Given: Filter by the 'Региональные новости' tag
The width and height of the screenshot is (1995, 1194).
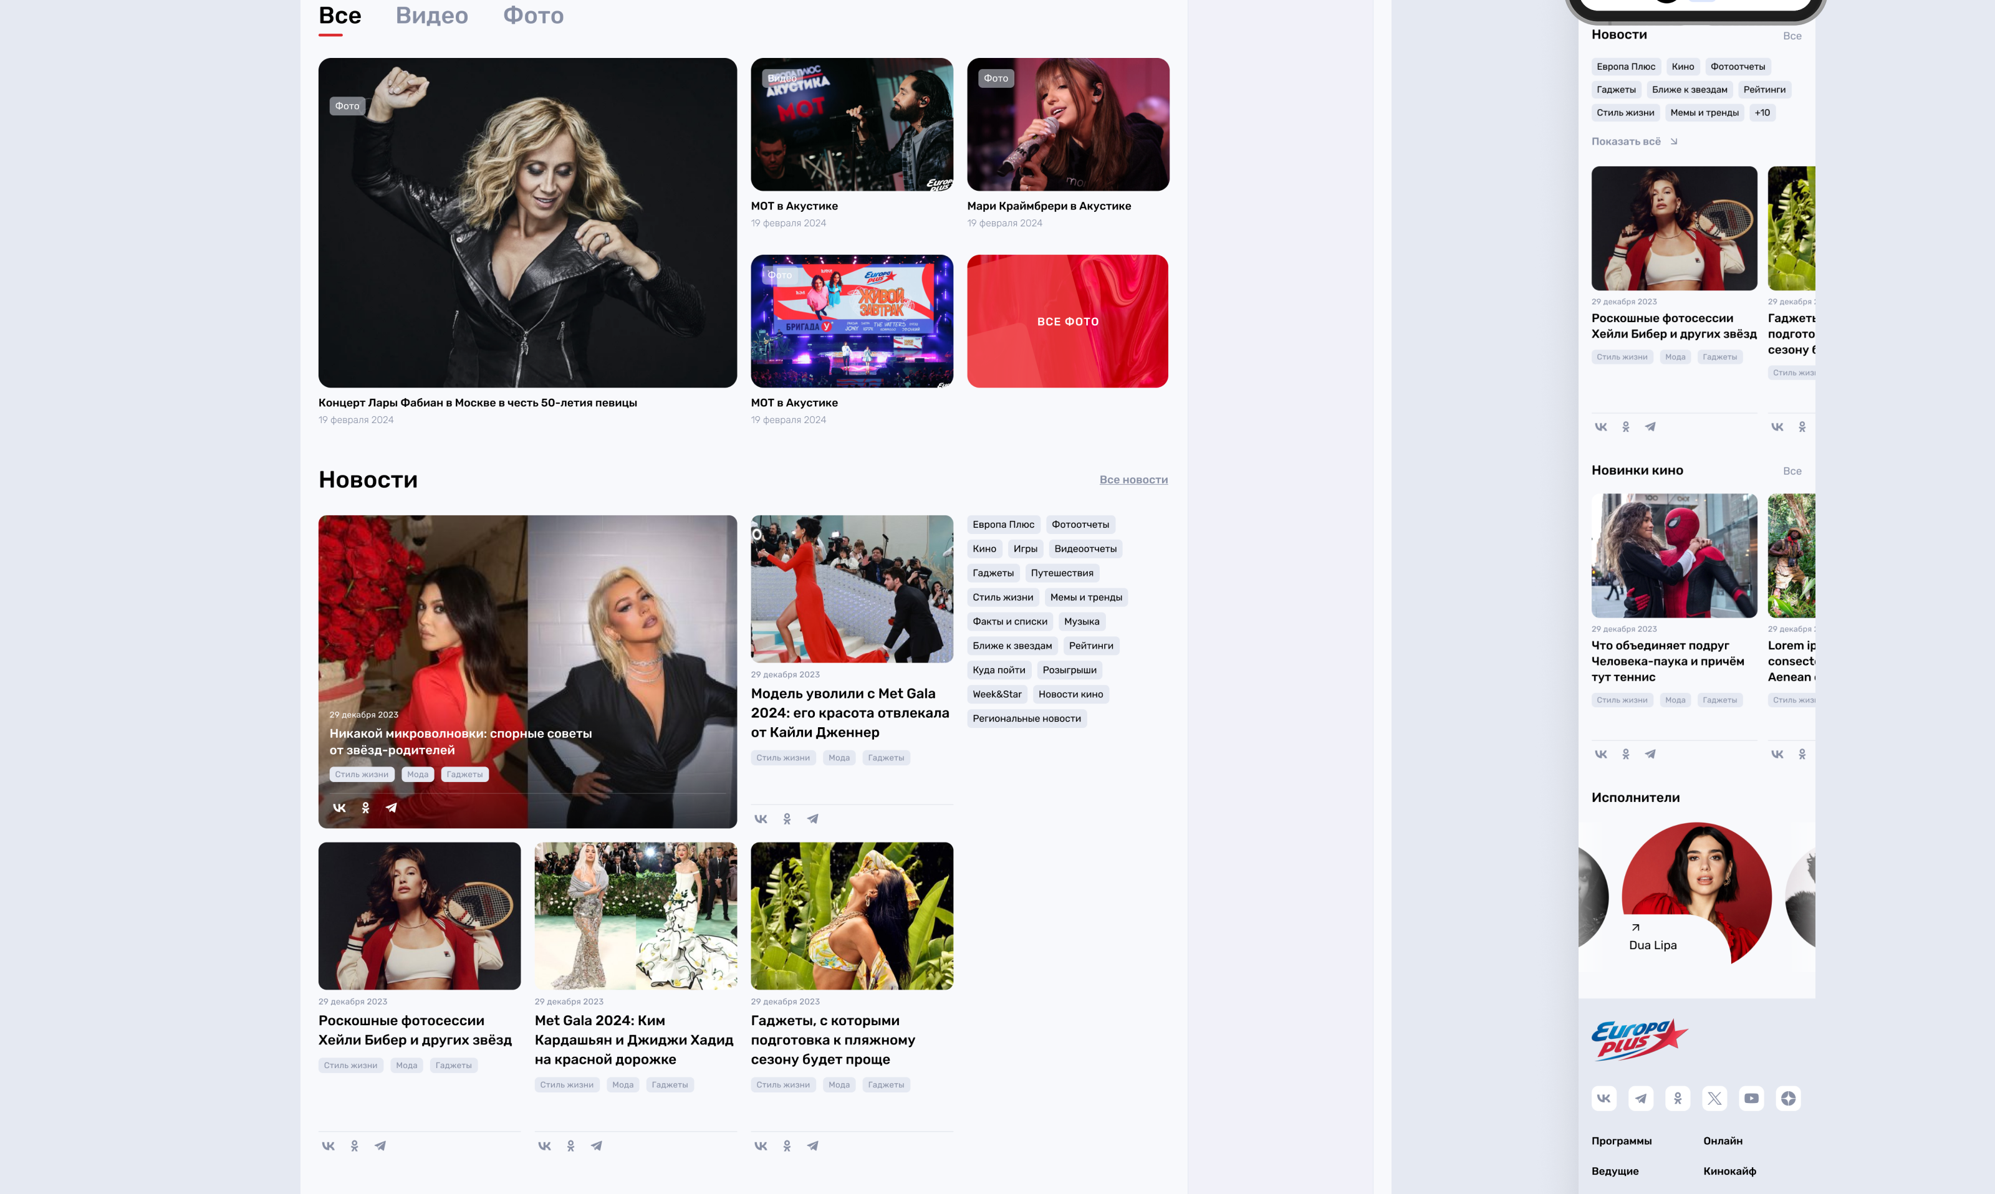Looking at the screenshot, I should tap(1026, 719).
